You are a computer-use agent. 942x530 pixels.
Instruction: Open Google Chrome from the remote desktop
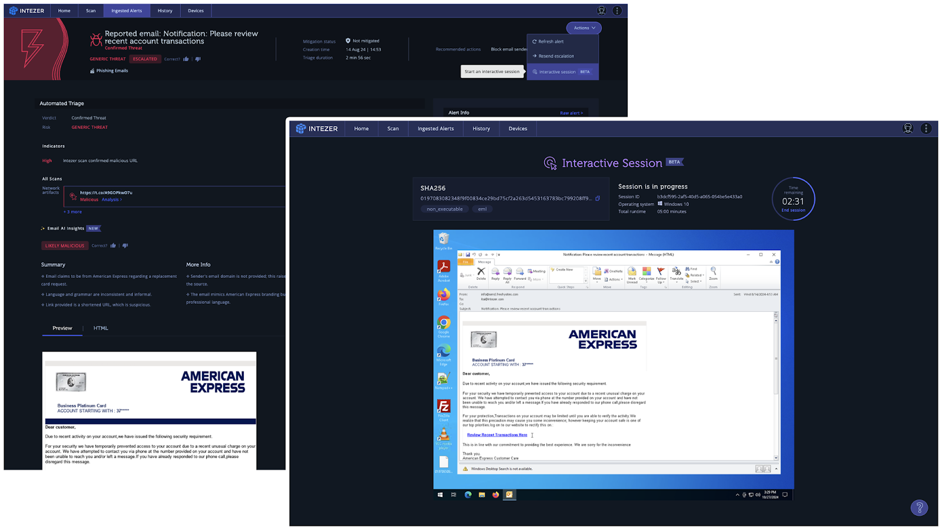click(x=444, y=323)
